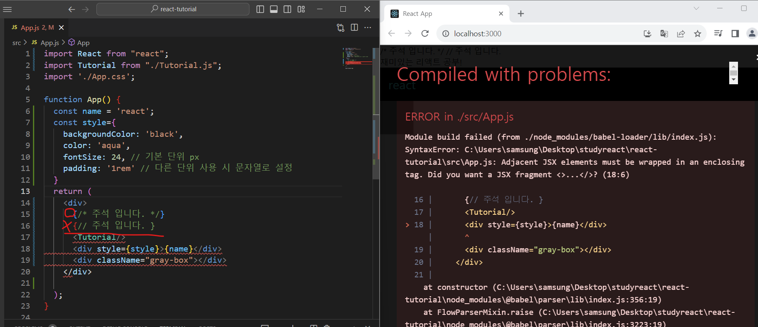The image size is (758, 327).
Task: Open Chrome tab search chevron dropdown
Action: click(x=696, y=8)
